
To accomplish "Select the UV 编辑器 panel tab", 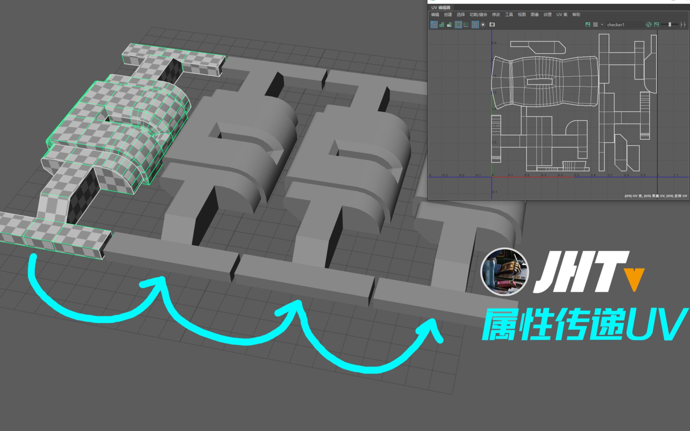I will click(x=441, y=8).
